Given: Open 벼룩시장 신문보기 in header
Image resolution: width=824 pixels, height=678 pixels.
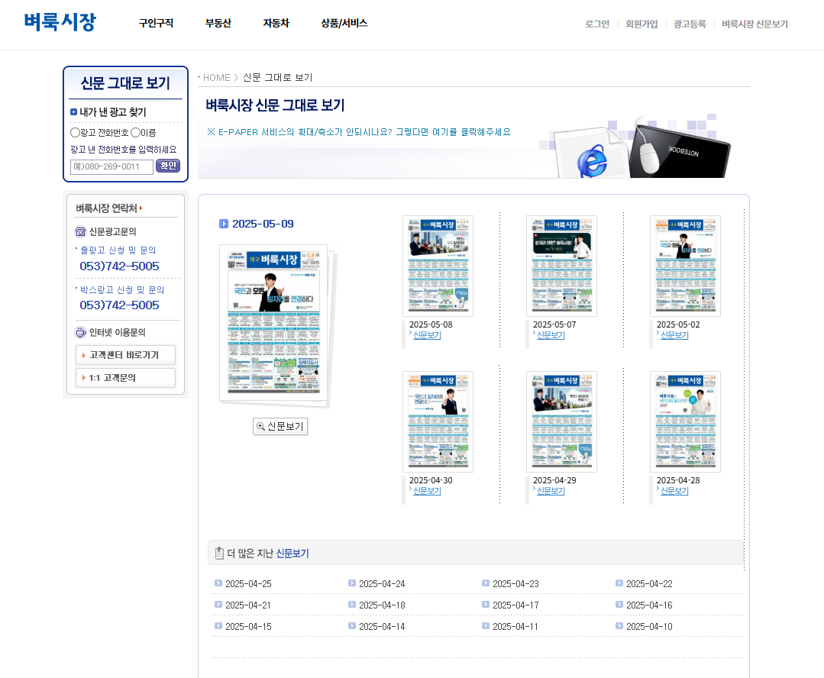Looking at the screenshot, I should (755, 24).
